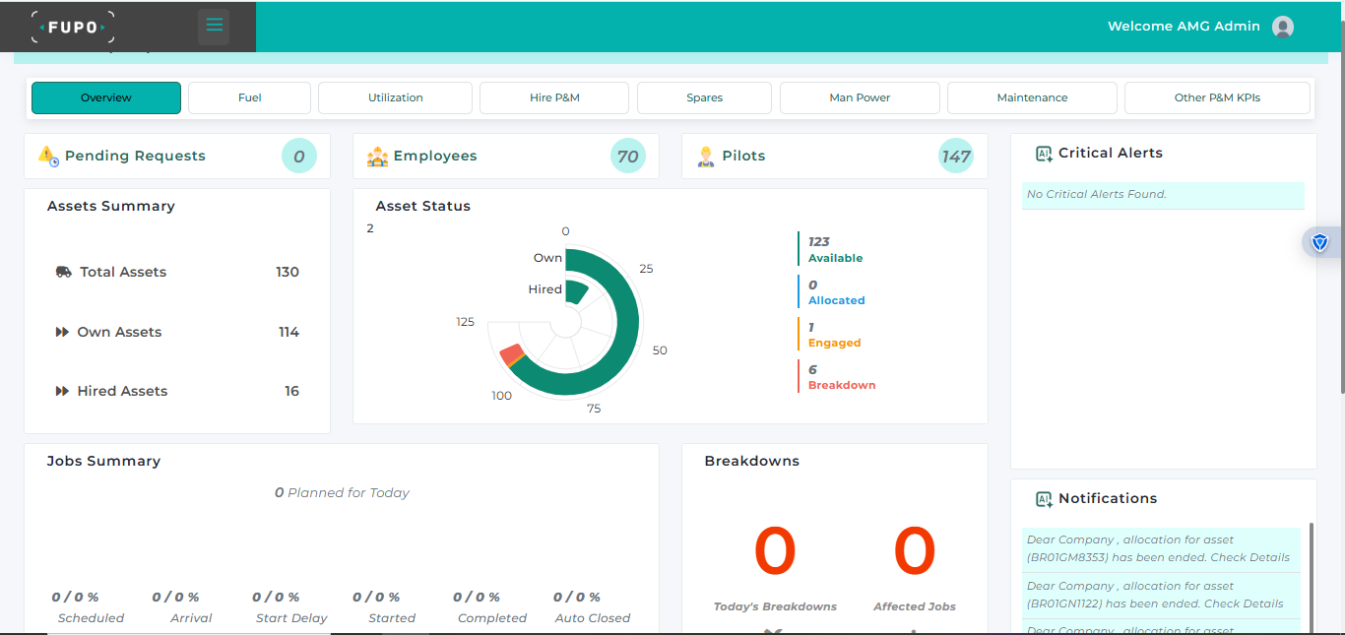Open the Other P&M KPIs tab
Image resolution: width=1345 pixels, height=635 pixels.
tap(1217, 97)
